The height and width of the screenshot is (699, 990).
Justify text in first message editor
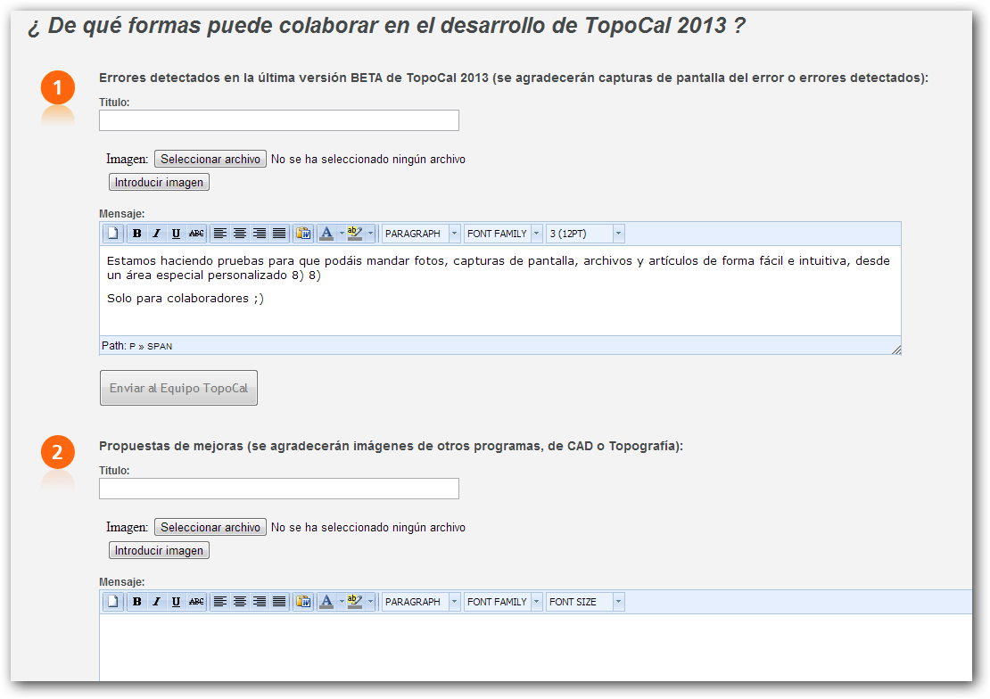click(279, 234)
